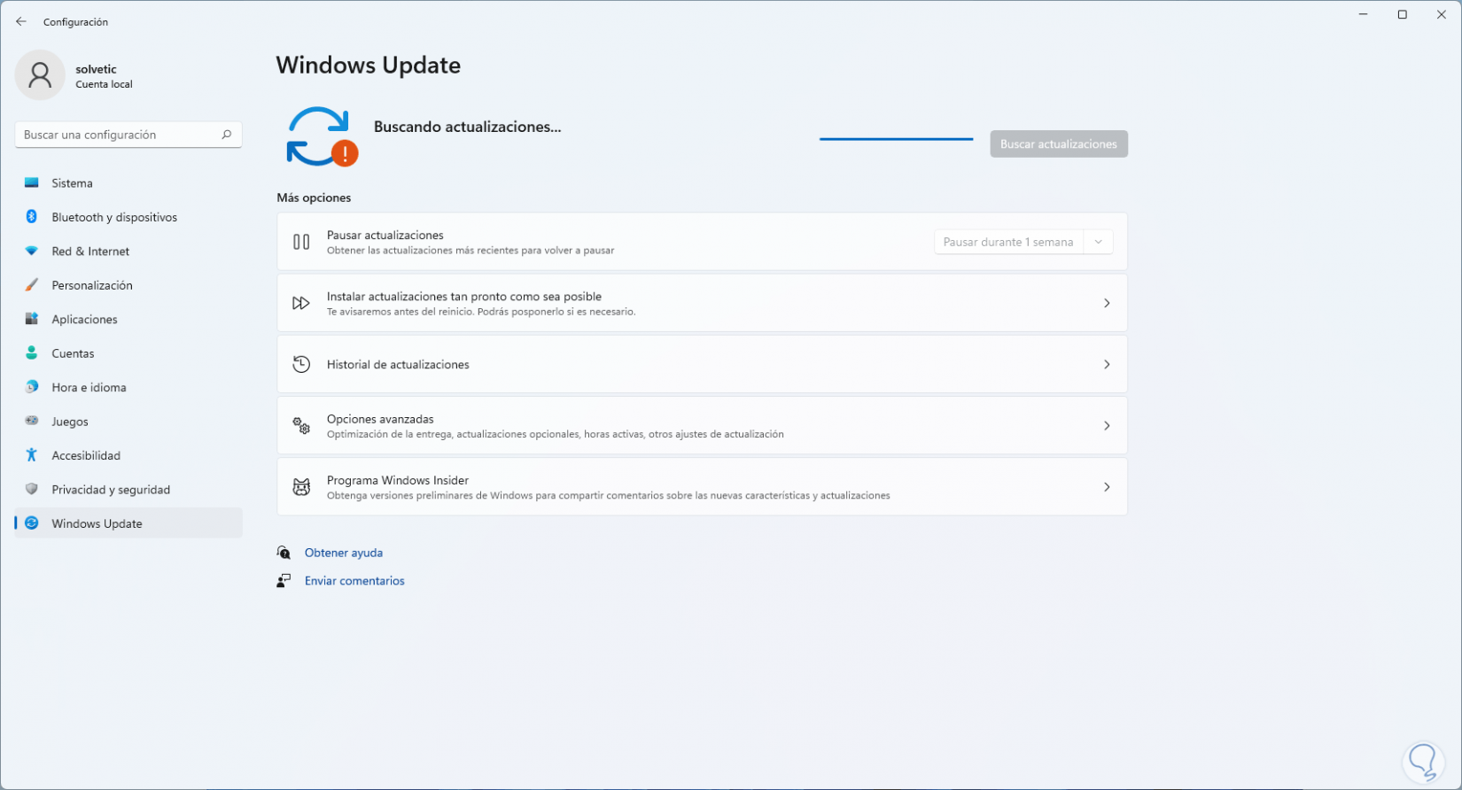
Task: Open the Enviar comentarios link
Action: point(354,581)
